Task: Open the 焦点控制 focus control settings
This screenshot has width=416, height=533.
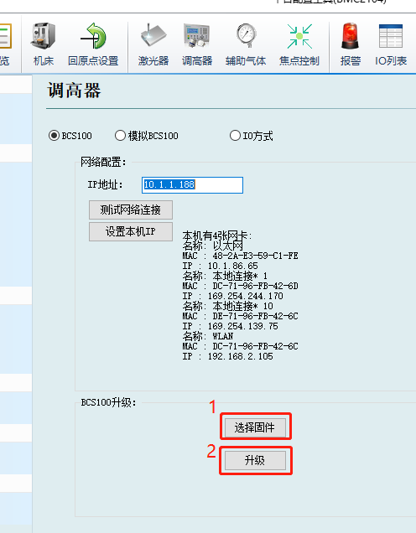Action: [299, 44]
